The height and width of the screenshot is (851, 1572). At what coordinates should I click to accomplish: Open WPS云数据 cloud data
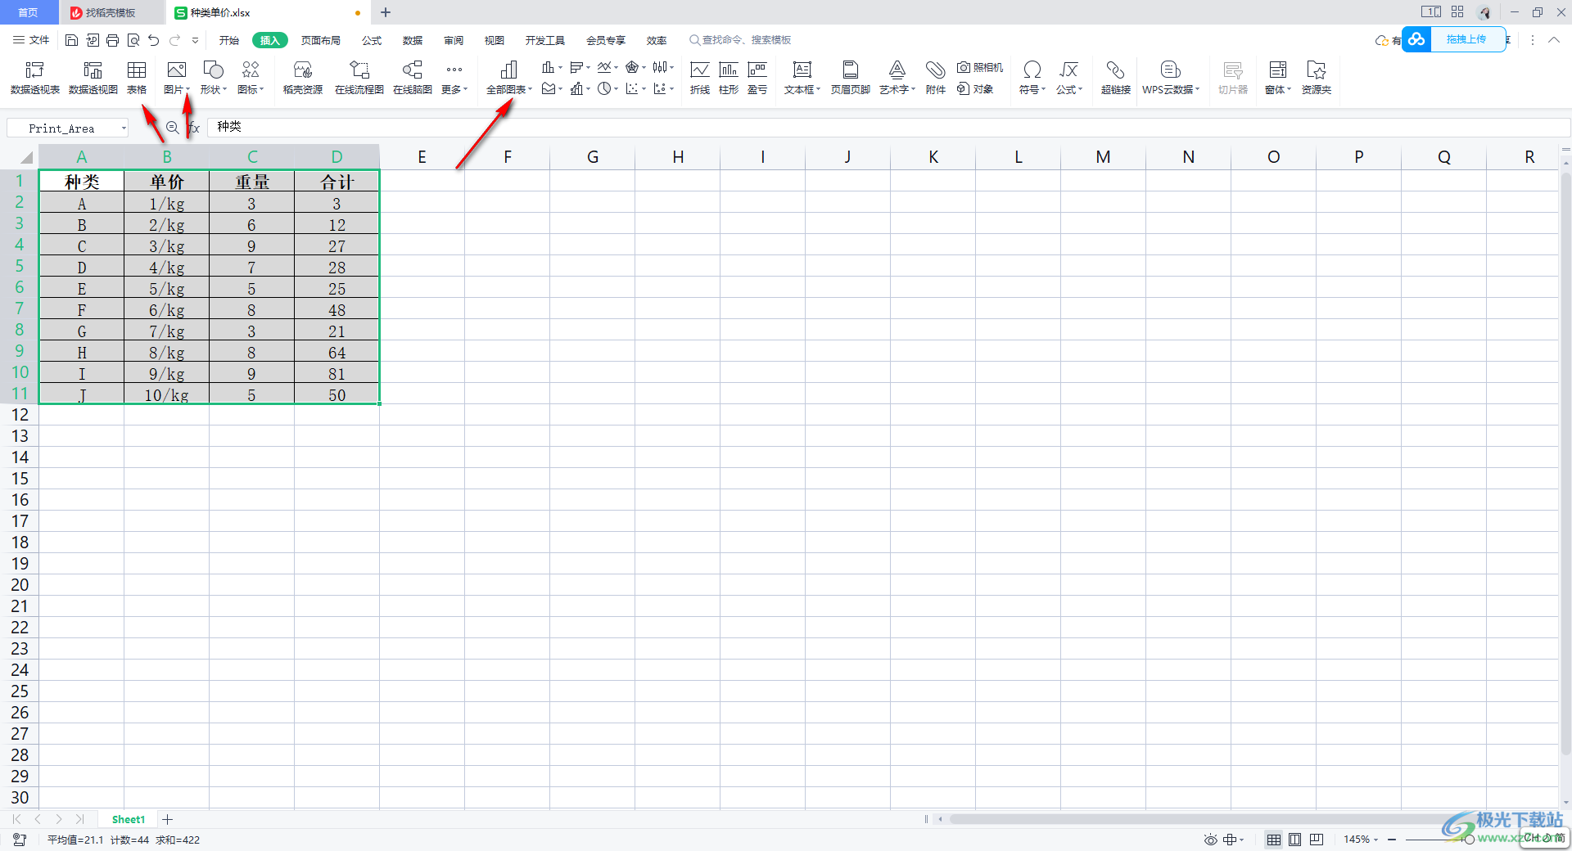coord(1171,78)
